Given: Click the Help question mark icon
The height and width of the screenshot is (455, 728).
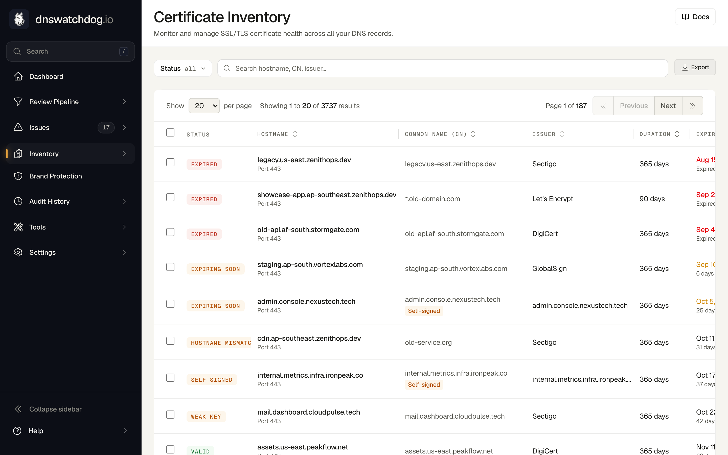Looking at the screenshot, I should pyautogui.click(x=17, y=431).
